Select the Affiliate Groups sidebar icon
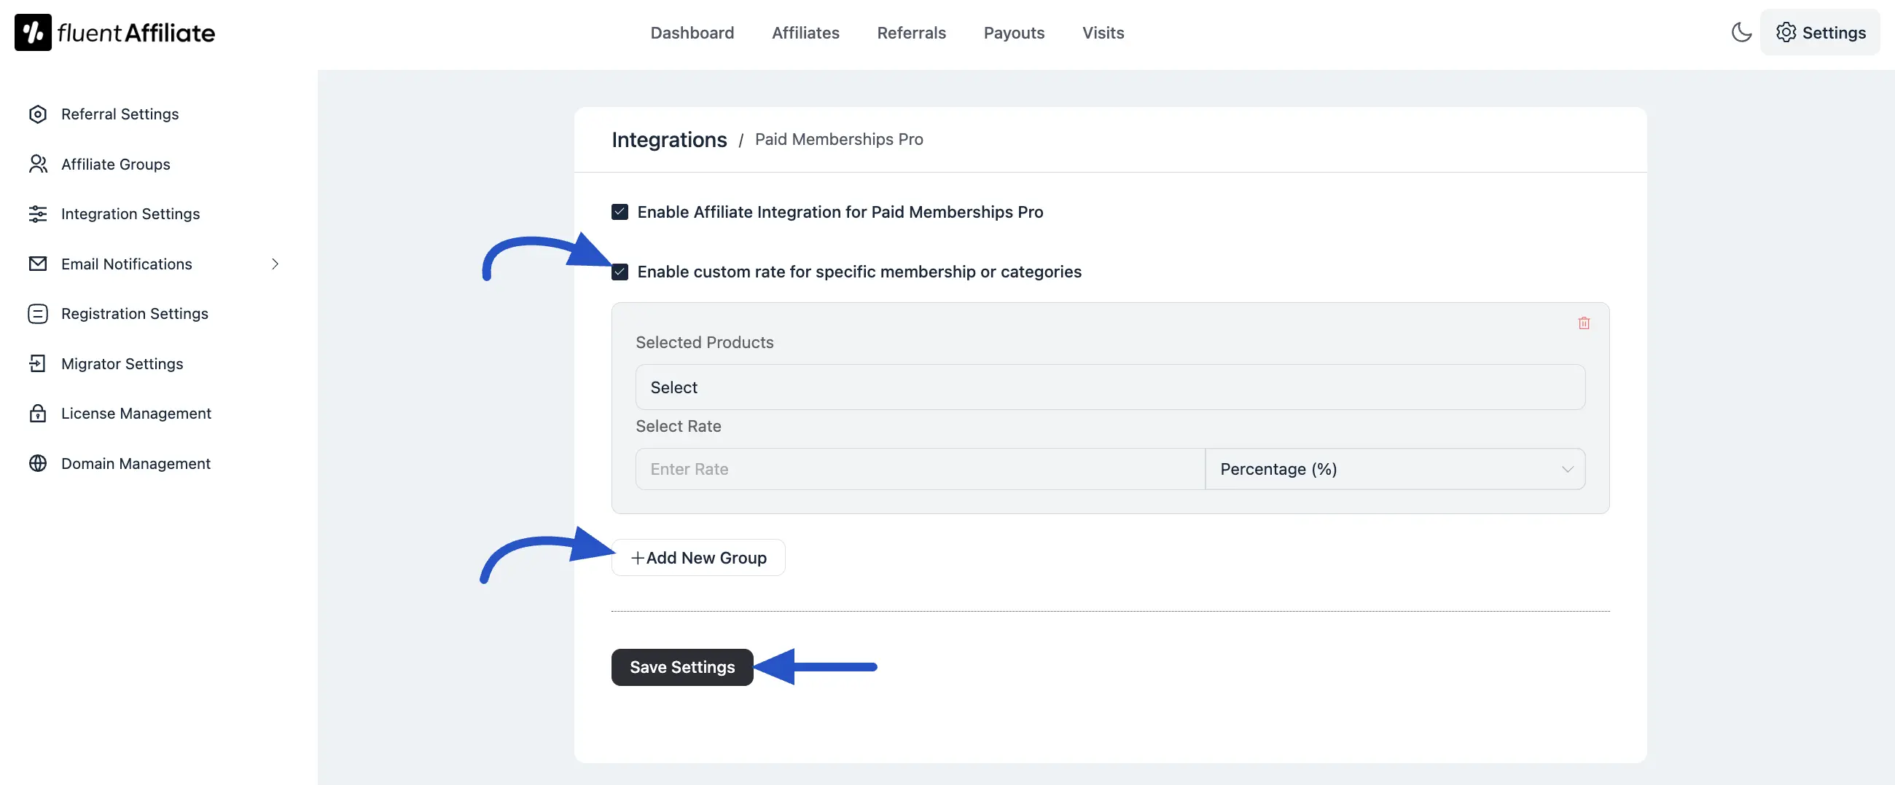Image resolution: width=1895 pixels, height=785 pixels. 37,164
